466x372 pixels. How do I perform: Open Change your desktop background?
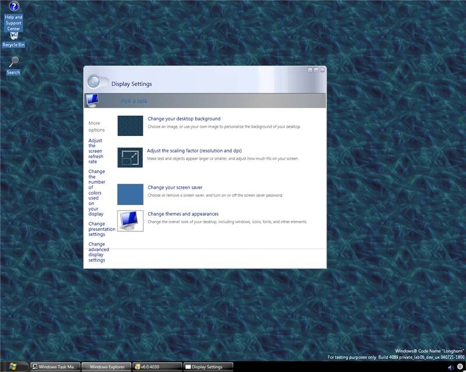(x=183, y=119)
